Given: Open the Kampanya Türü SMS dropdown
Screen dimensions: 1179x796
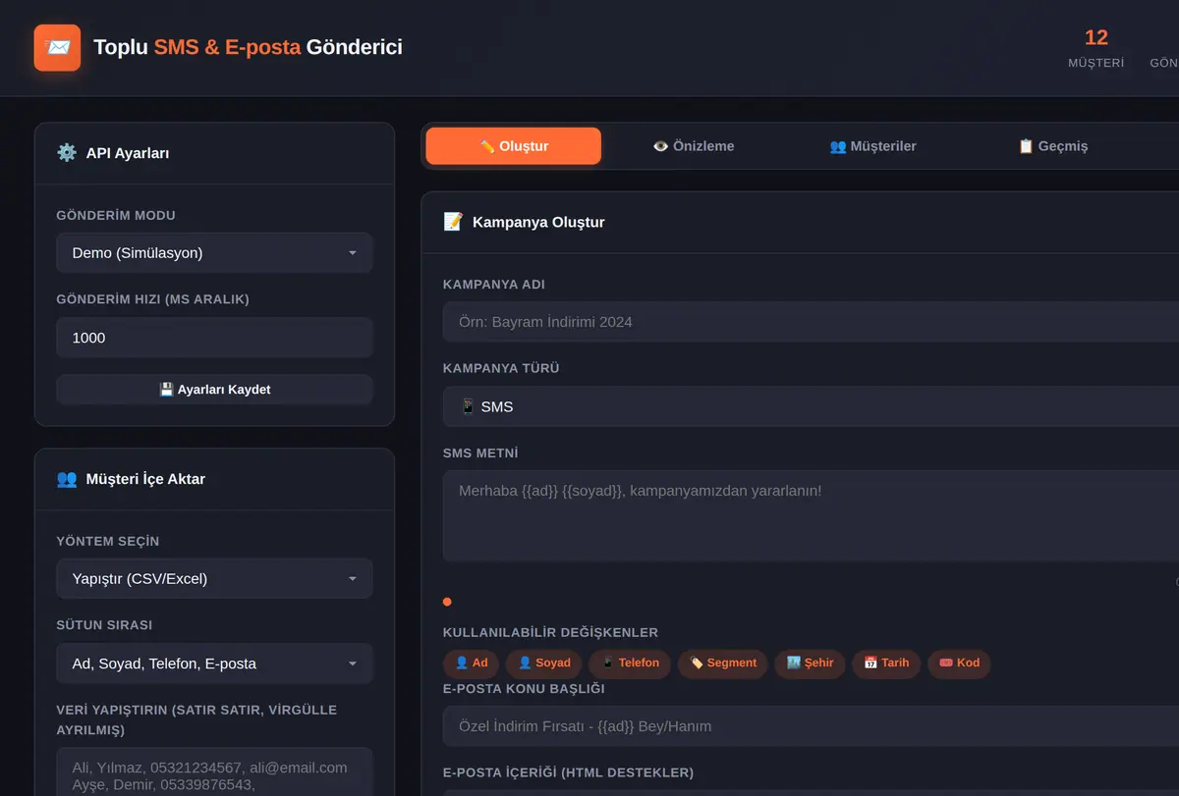Looking at the screenshot, I should tap(811, 406).
